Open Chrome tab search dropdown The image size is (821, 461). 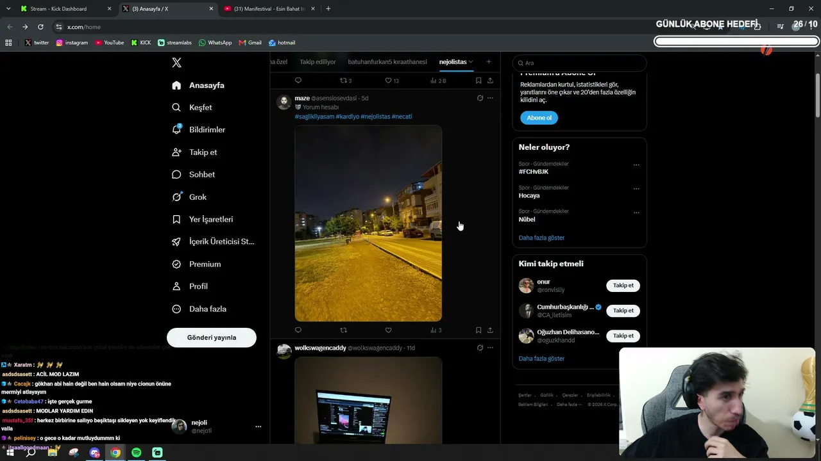(8, 8)
